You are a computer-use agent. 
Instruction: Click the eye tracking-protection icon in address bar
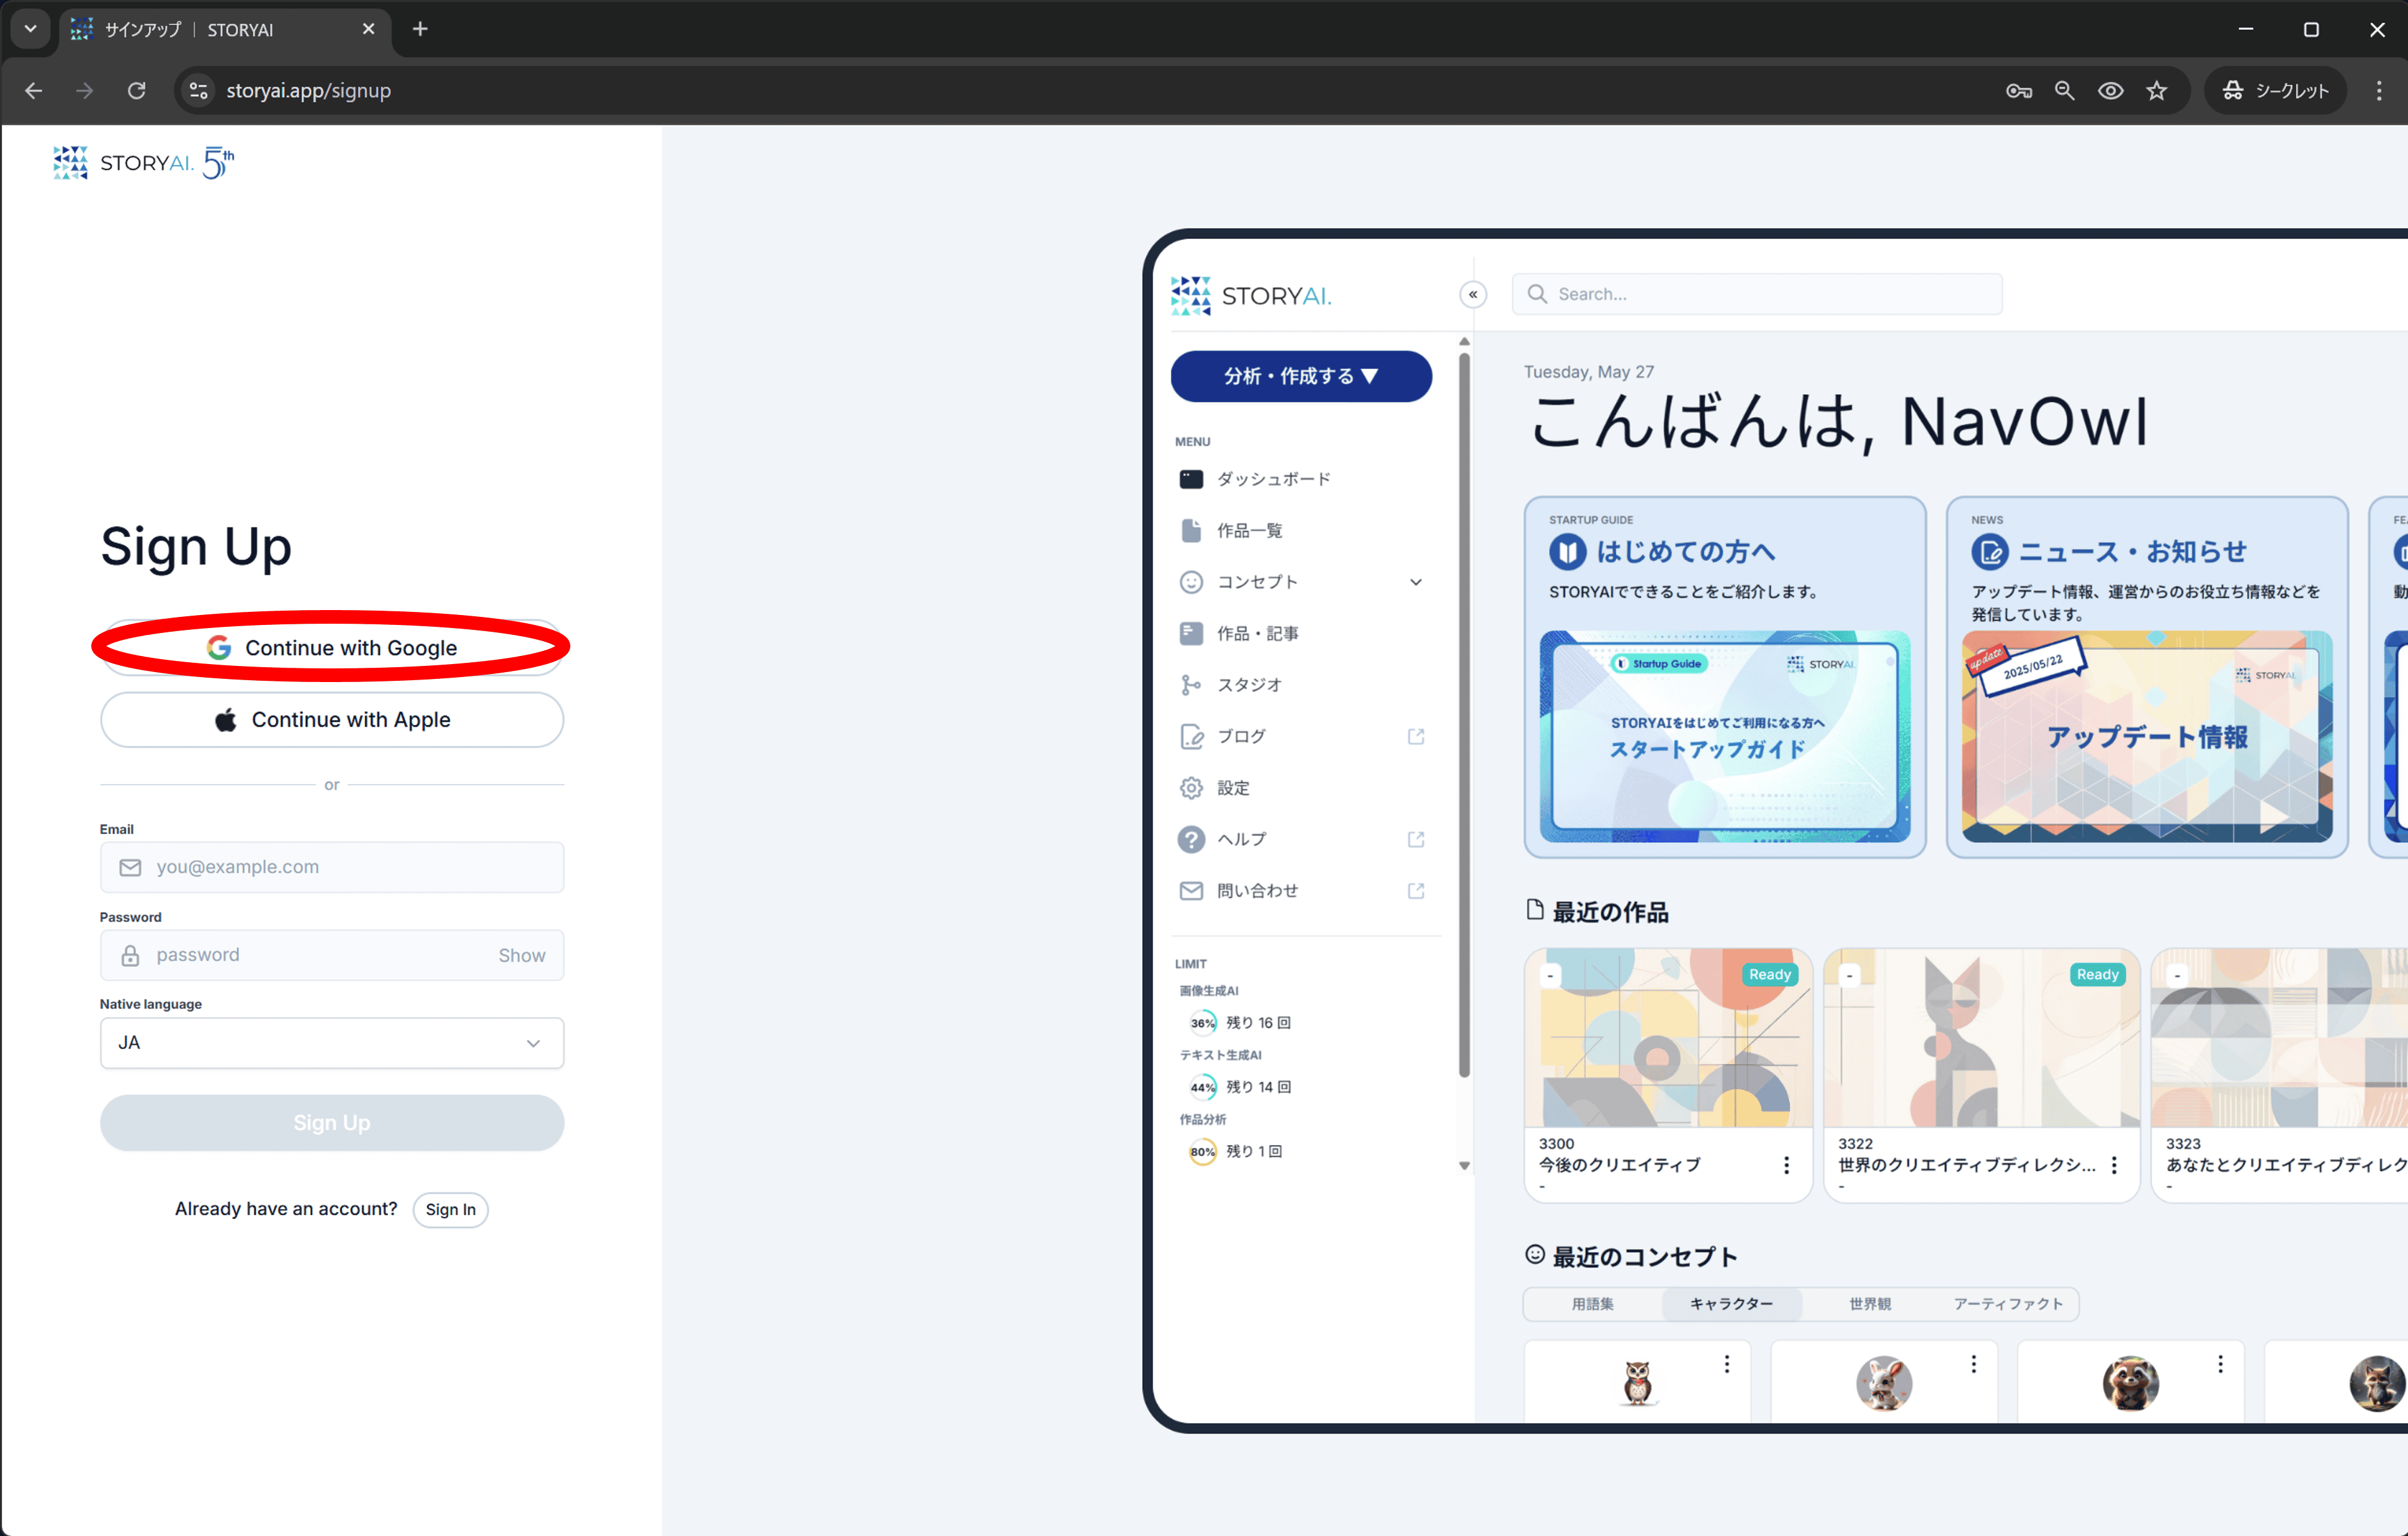pos(2111,91)
